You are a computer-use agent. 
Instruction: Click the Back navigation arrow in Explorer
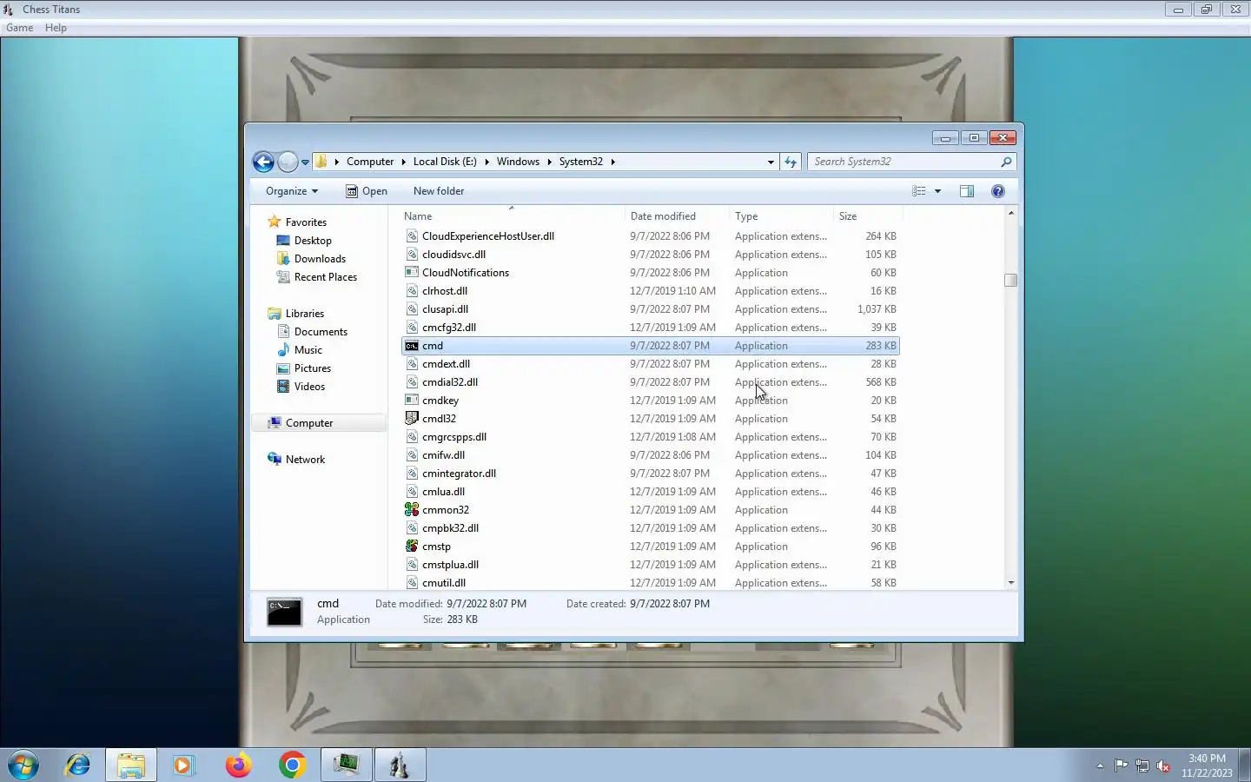[x=263, y=162]
